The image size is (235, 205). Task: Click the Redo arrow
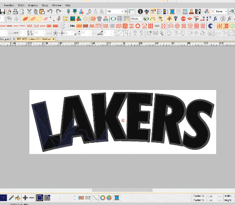pyautogui.click(x=58, y=11)
